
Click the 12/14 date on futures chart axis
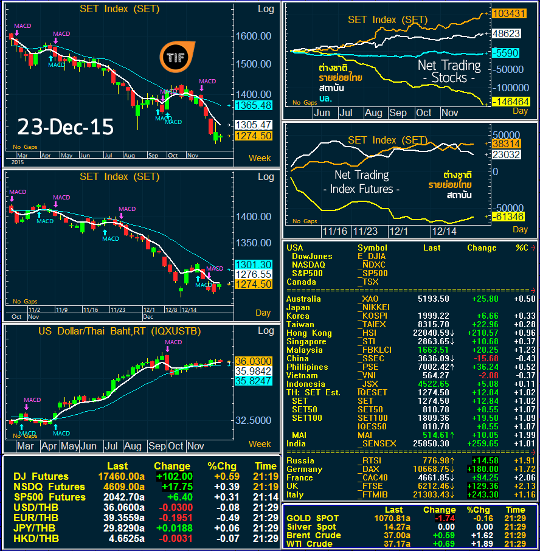pos(445,231)
